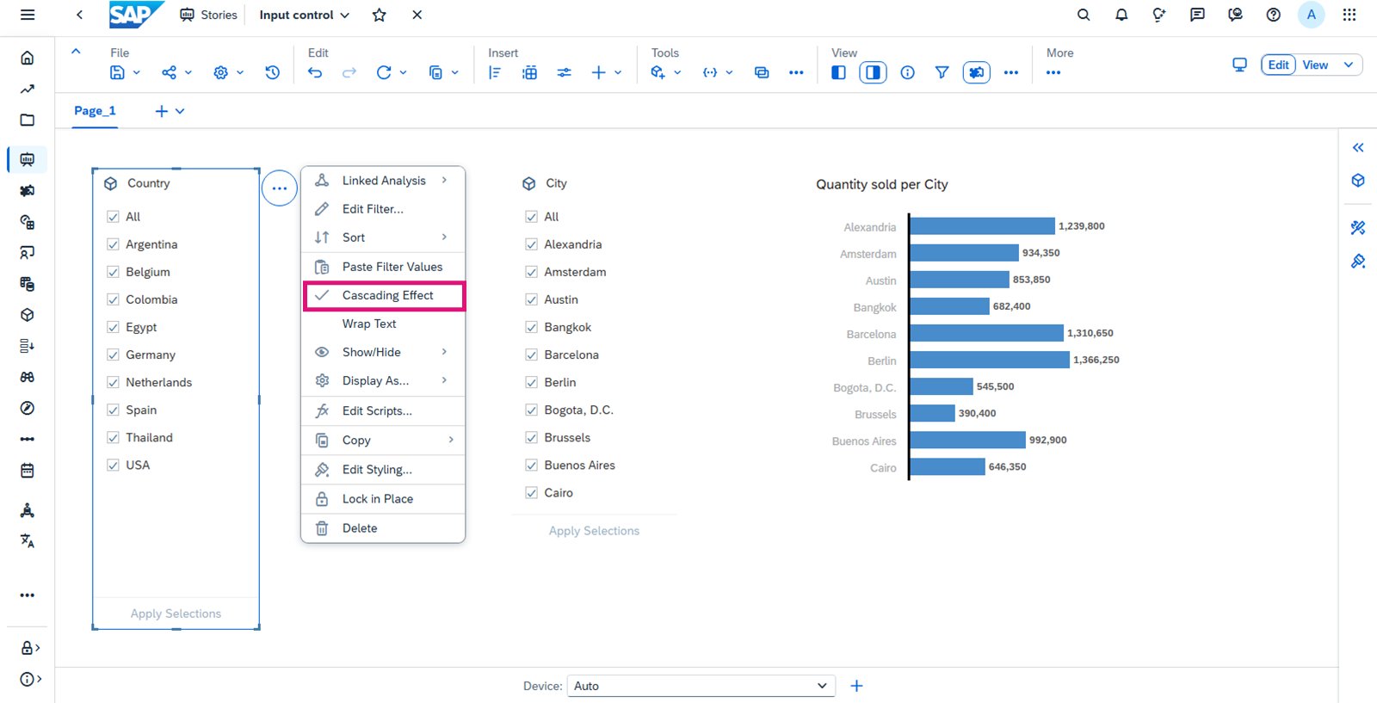Viewport: 1377px width, 703px height.
Task: Click the filter funnel icon in View
Action: pos(942,73)
